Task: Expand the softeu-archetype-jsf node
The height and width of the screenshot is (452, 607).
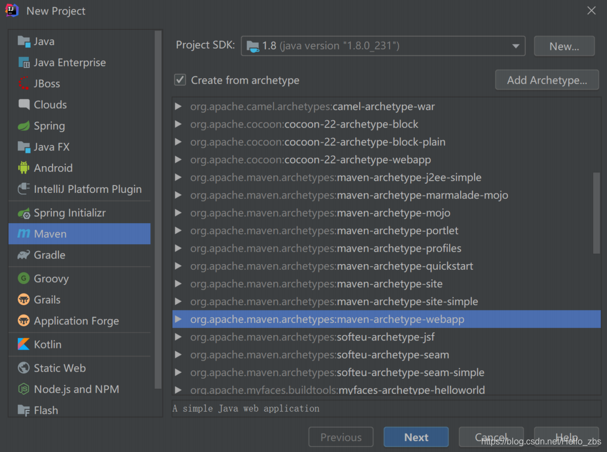Action: click(x=178, y=337)
